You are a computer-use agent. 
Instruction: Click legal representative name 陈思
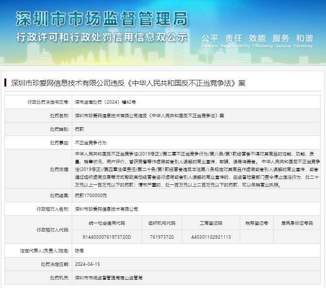click(79, 251)
